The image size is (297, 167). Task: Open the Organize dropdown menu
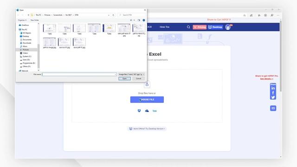coord(22,20)
